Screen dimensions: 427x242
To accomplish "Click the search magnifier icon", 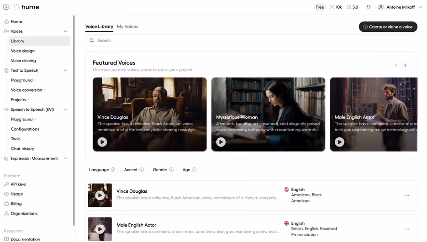I will 92,40.
